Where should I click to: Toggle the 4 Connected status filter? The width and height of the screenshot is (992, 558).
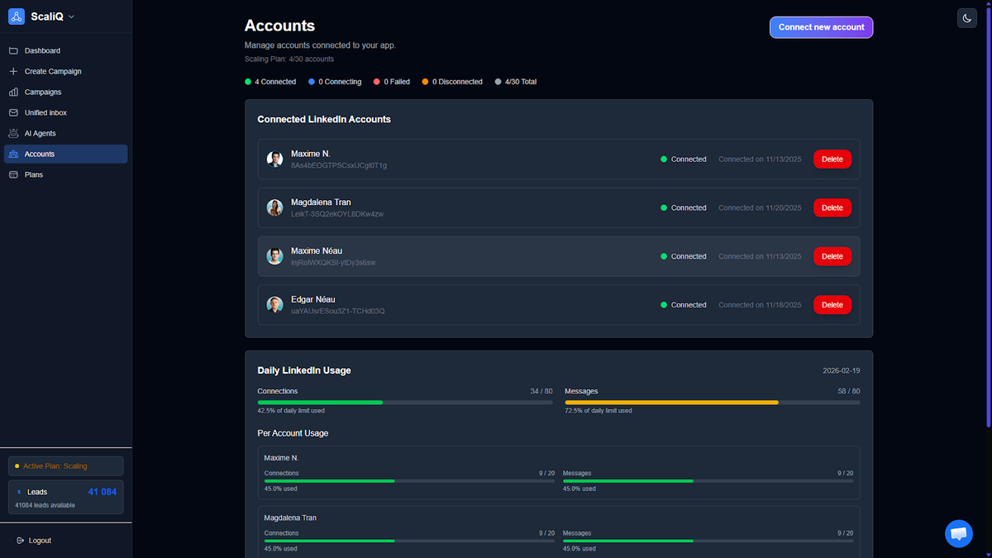click(270, 81)
